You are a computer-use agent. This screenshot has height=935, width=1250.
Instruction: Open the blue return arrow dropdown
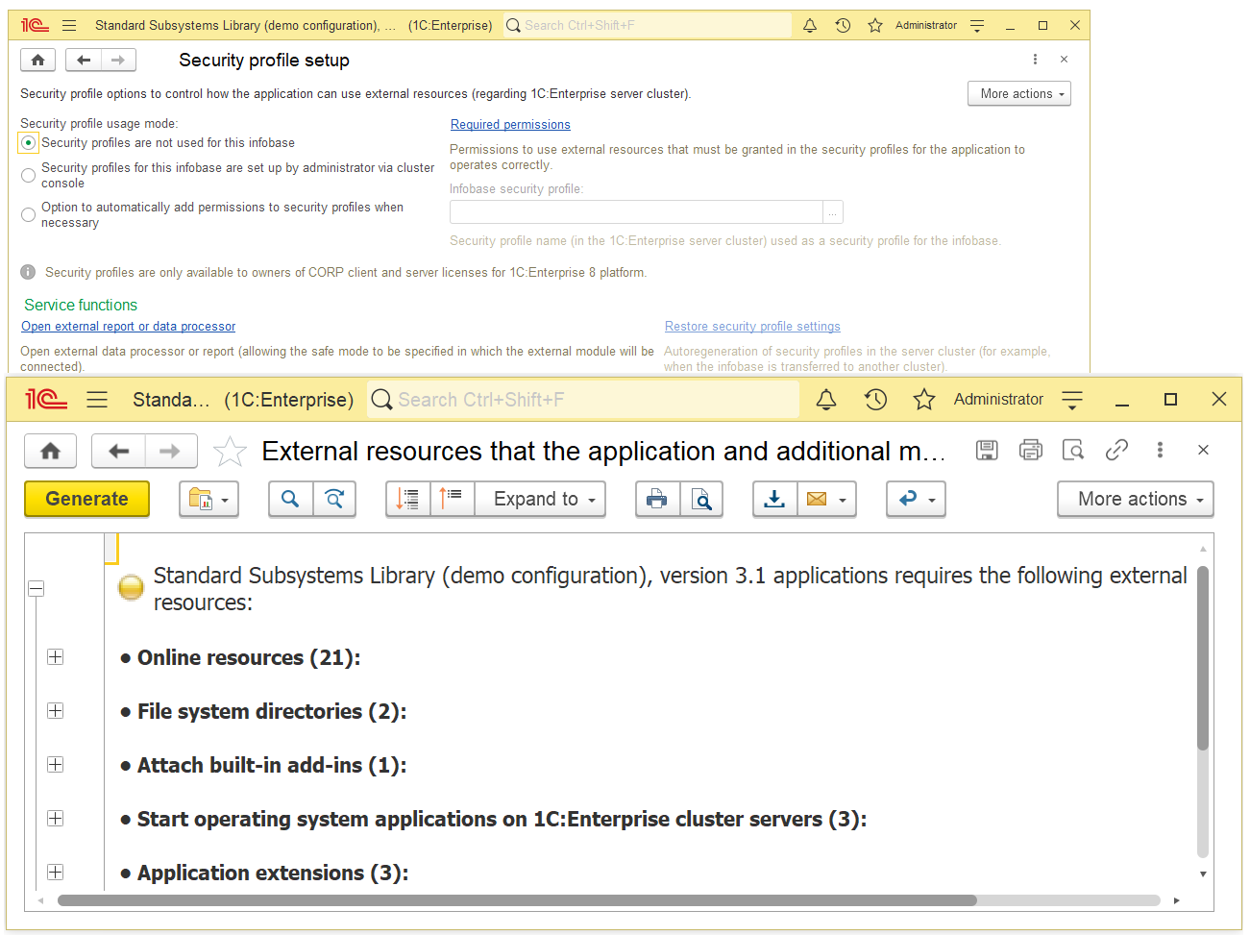point(916,499)
